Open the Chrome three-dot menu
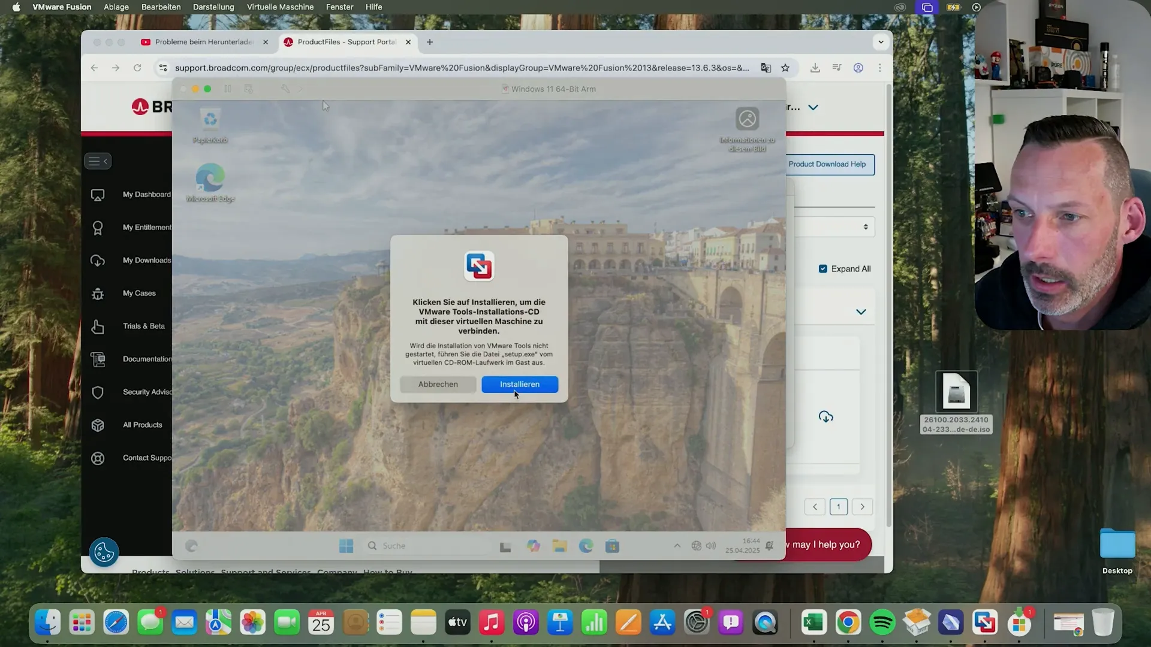Viewport: 1151px width, 647px height. pos(880,68)
